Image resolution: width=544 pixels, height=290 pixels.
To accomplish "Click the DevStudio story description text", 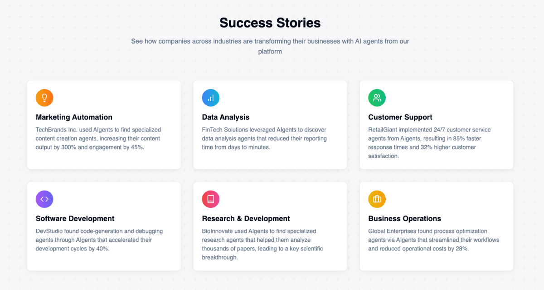I will tap(99, 240).
